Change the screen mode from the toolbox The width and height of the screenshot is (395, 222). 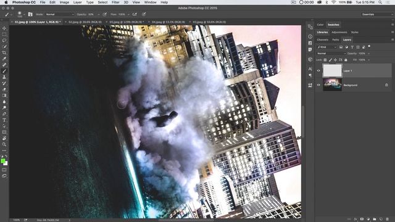click(4, 176)
